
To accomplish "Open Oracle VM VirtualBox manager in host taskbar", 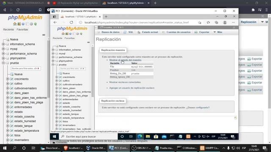I will (x=96, y=148).
